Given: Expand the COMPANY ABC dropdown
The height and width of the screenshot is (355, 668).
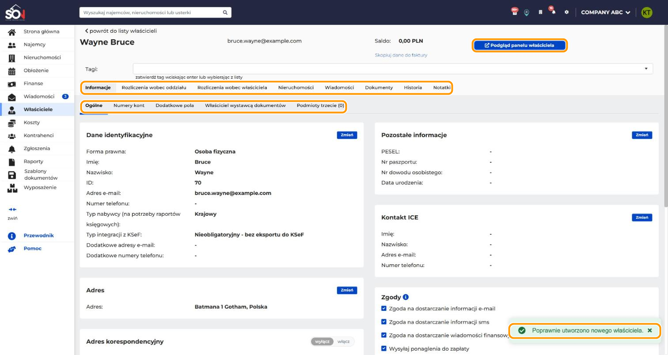Looking at the screenshot, I should pyautogui.click(x=605, y=12).
